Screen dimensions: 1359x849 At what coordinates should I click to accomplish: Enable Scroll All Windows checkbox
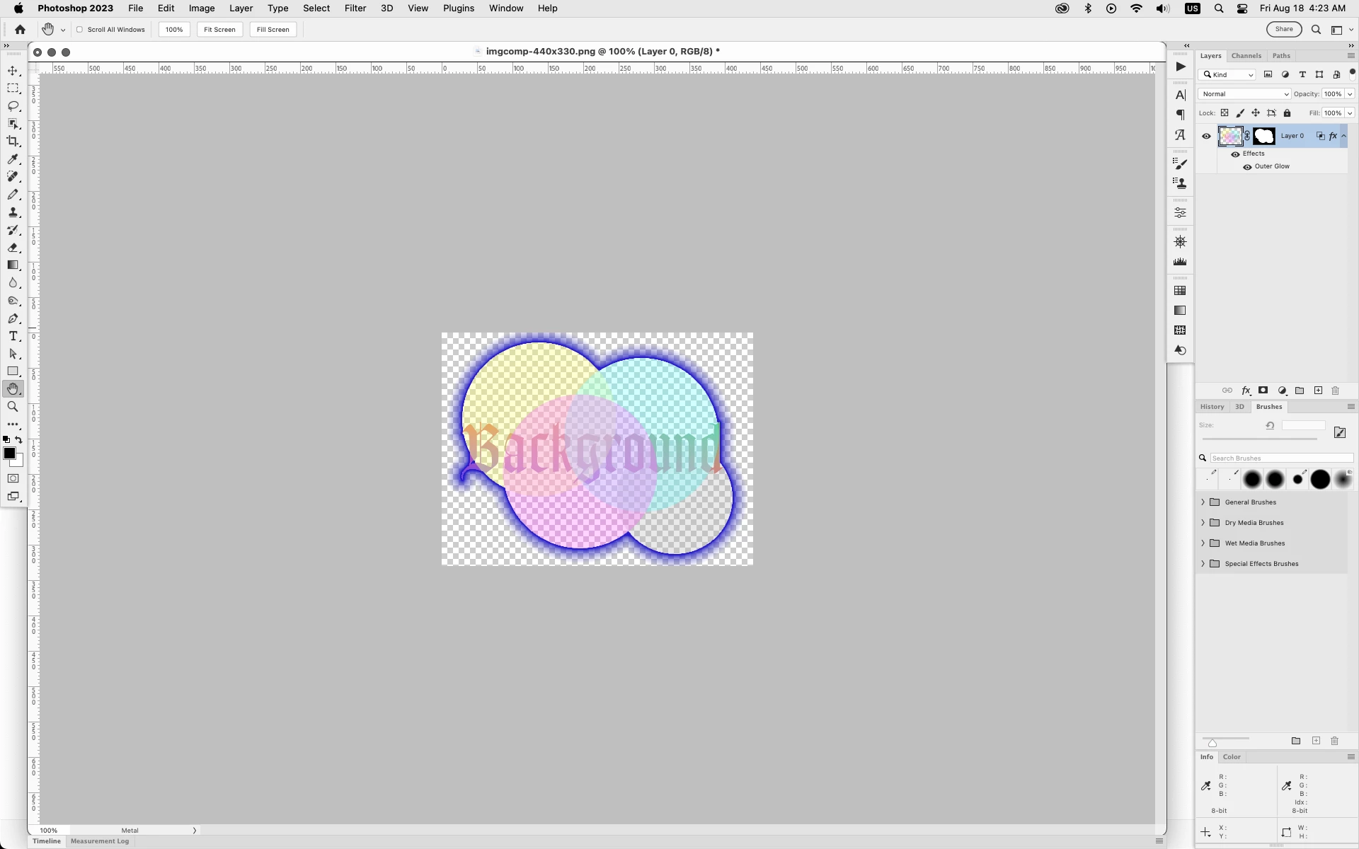[80, 30]
